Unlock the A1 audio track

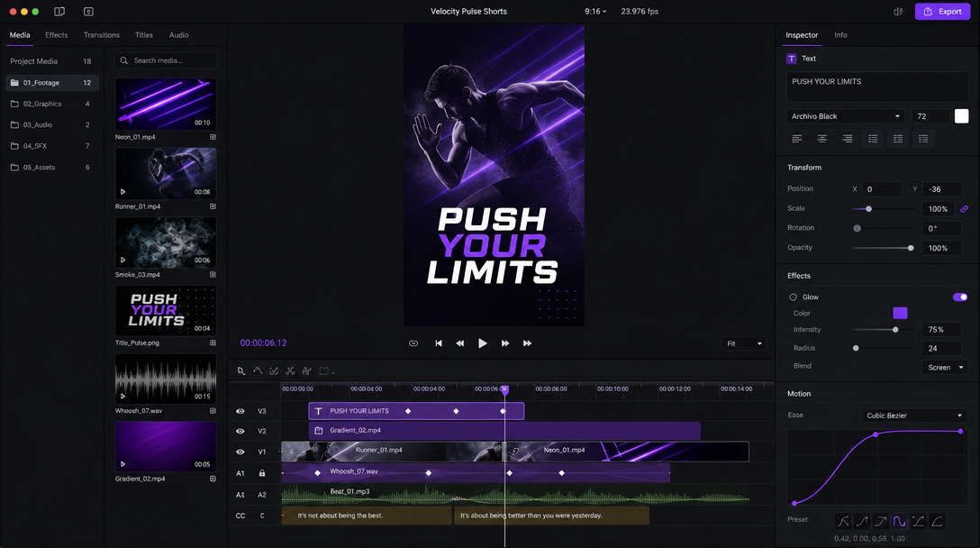(262, 473)
